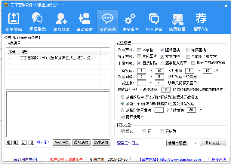
Task: Click the 预览消息 button
Action: (x=62, y=143)
